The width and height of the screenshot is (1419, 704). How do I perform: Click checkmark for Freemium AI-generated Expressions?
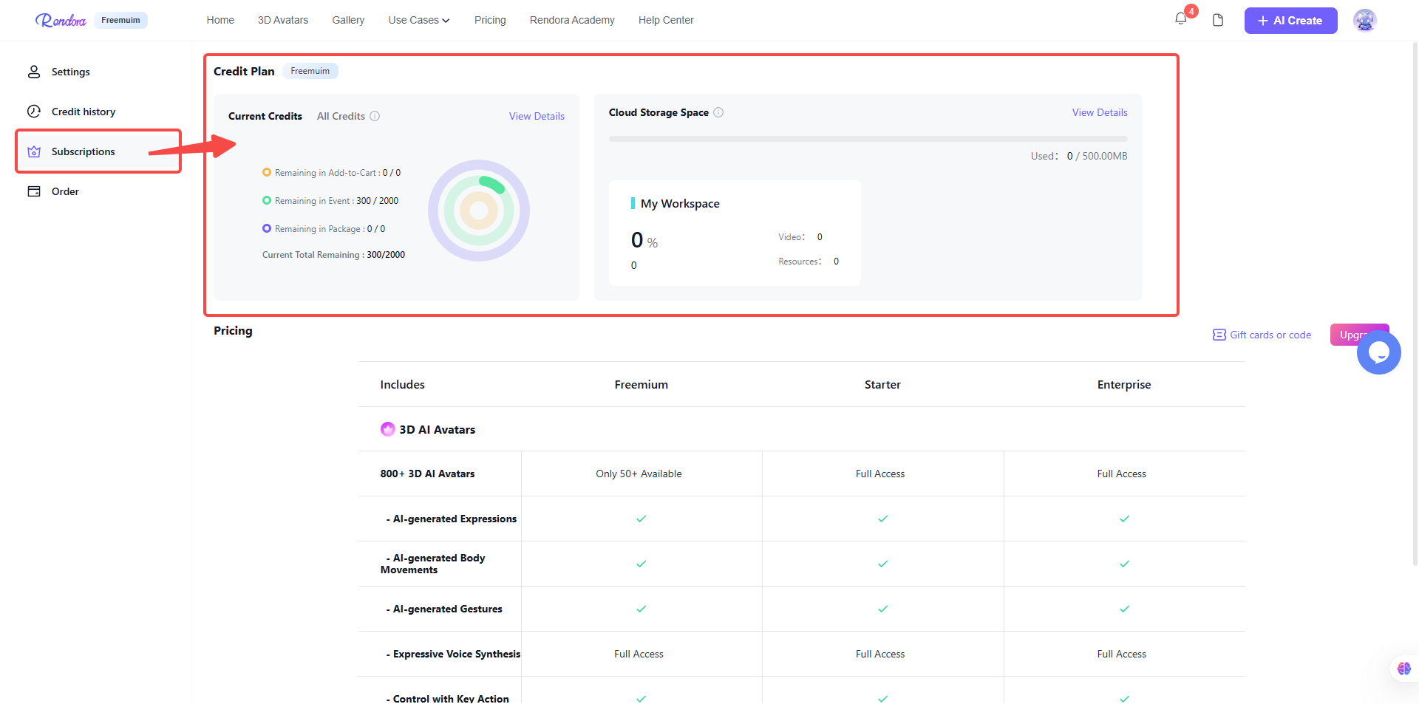(641, 519)
